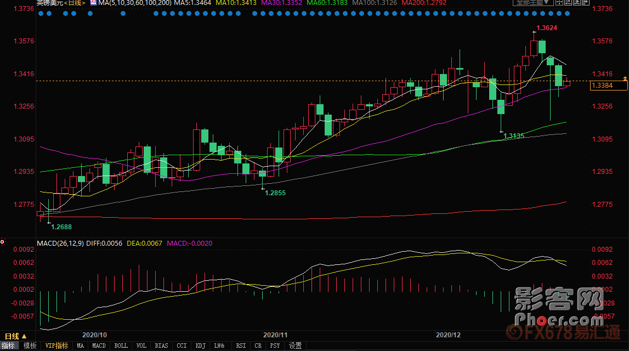This screenshot has height=351, width=629.
Task: Select the VOL indicator tab
Action: [x=141, y=346]
